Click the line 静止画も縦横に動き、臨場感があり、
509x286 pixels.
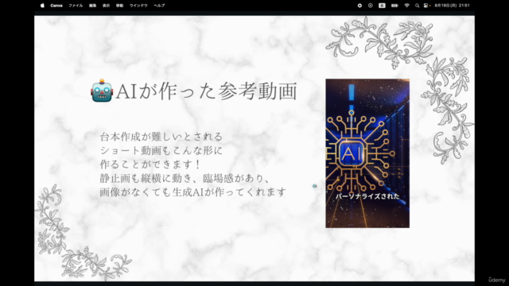click(x=185, y=178)
